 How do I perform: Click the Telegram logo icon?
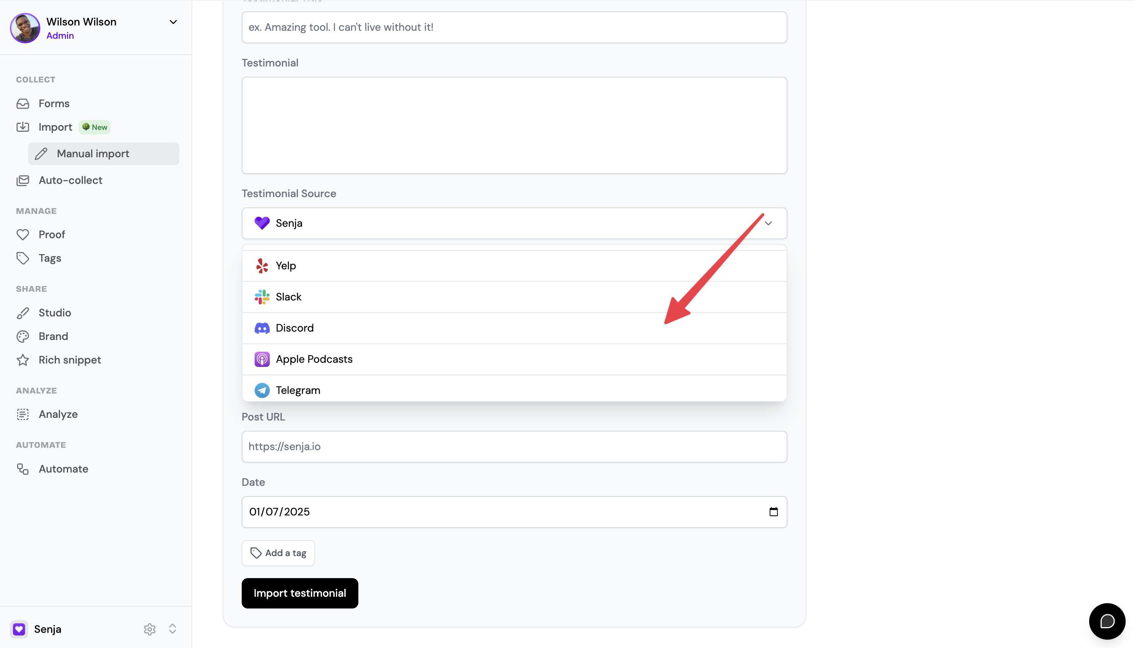262,390
